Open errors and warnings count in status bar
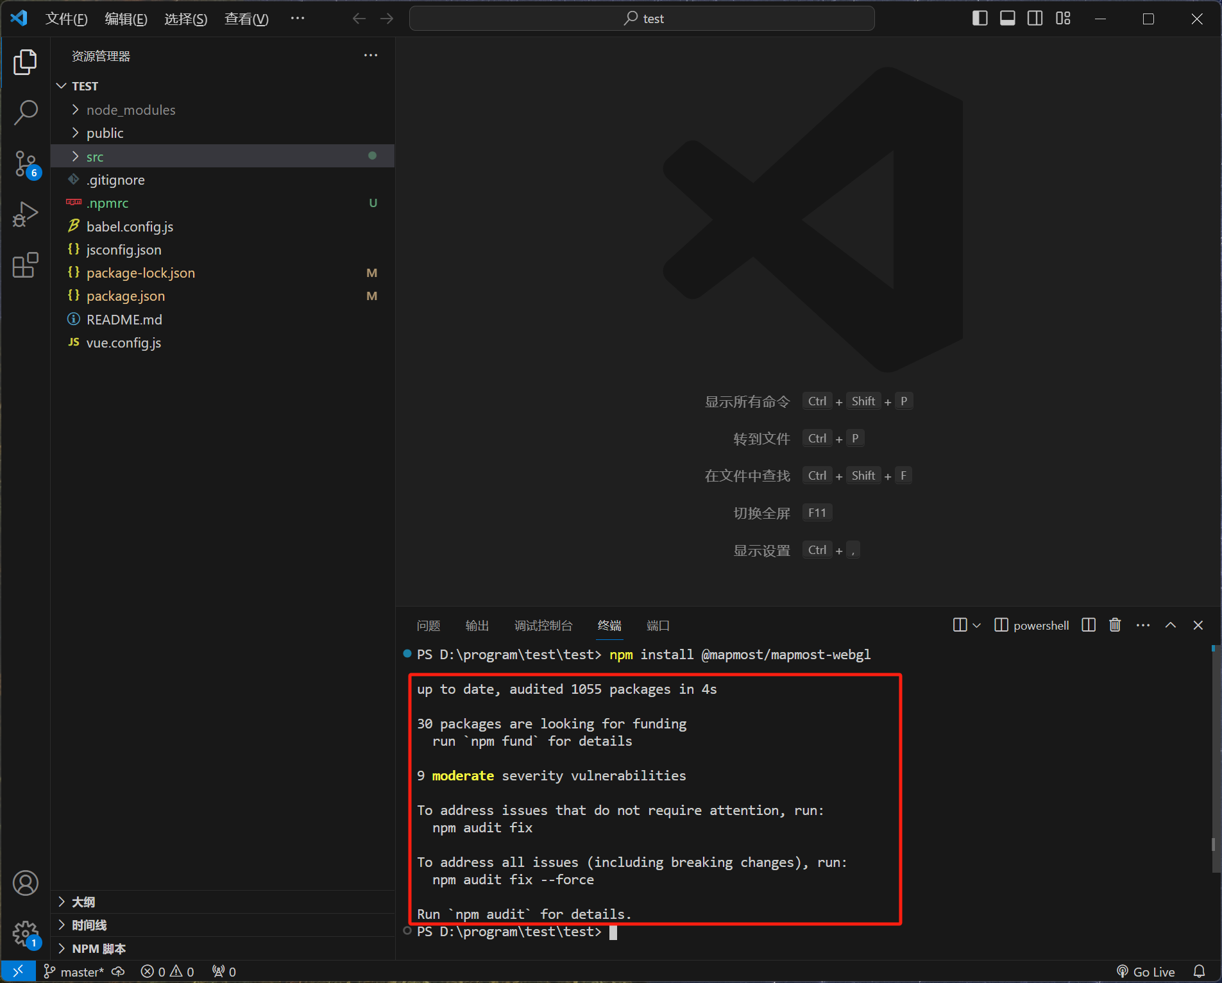Image resolution: width=1222 pixels, height=983 pixels. (167, 972)
